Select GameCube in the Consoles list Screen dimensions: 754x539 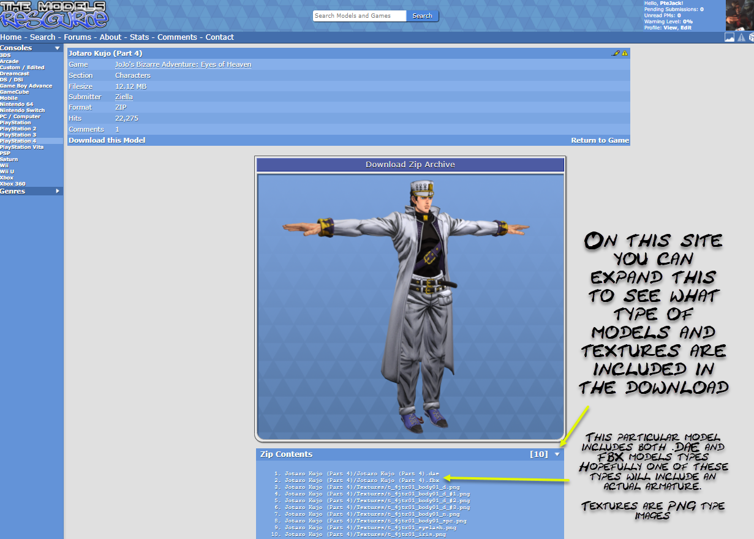coord(15,92)
